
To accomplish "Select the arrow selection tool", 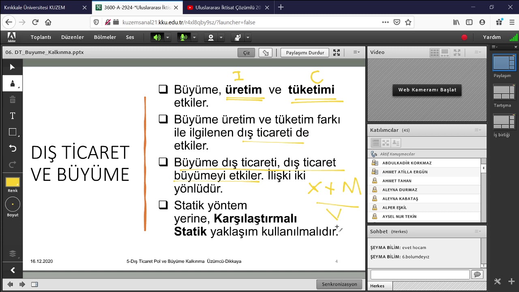I will (x=12, y=67).
